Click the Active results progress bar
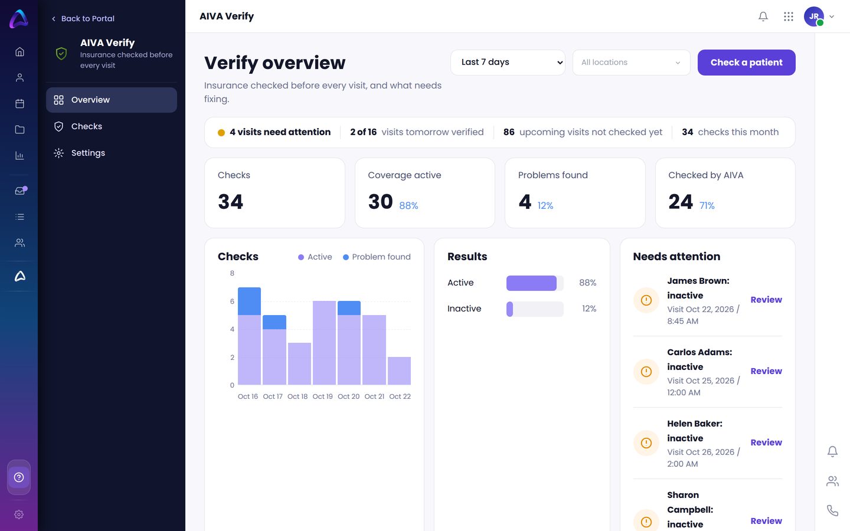This screenshot has width=850, height=531. (535, 283)
